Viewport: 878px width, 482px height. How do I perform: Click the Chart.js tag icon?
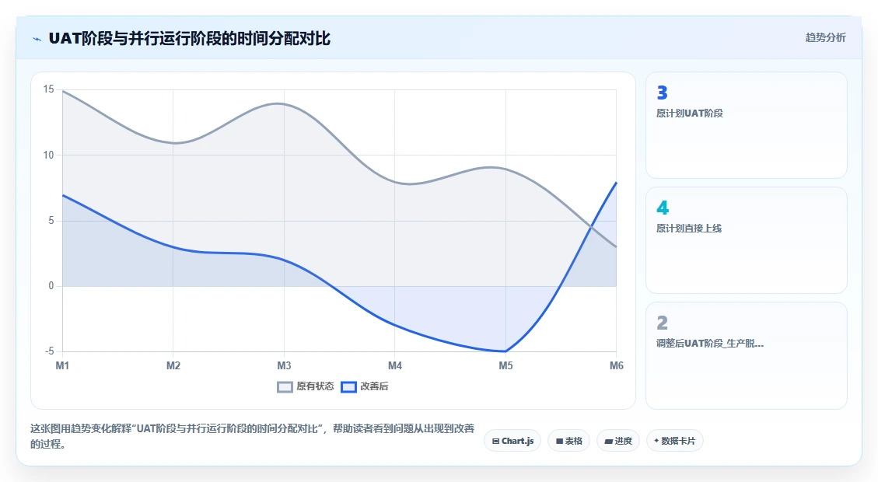[495, 441]
